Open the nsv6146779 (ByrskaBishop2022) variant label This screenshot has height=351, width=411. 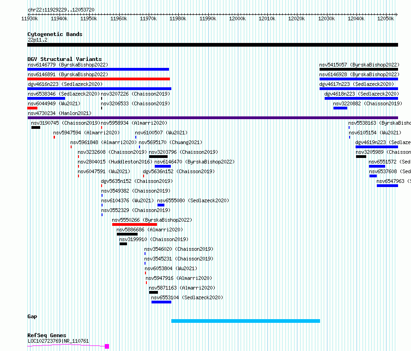(68, 65)
